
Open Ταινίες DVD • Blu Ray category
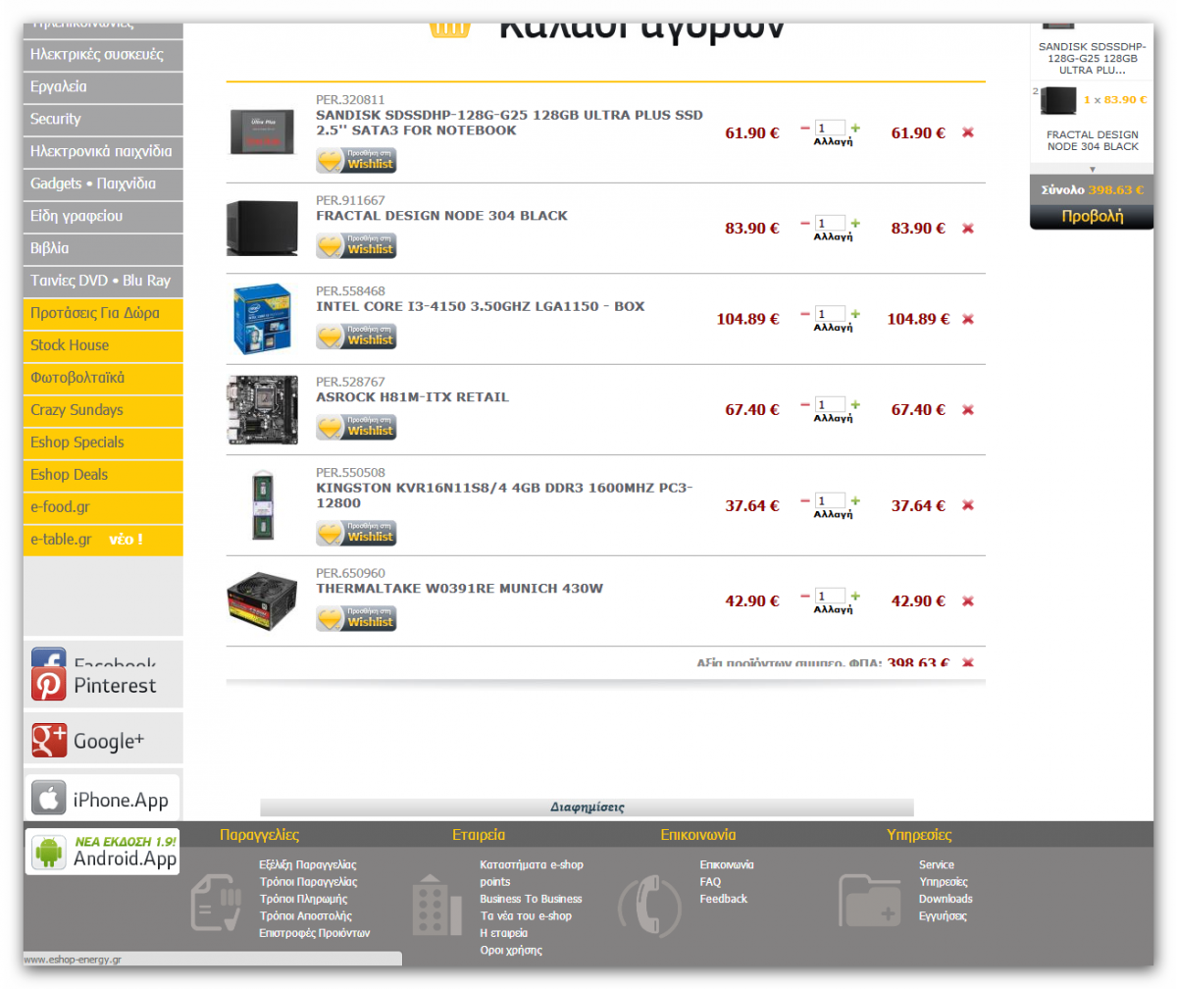pos(103,282)
